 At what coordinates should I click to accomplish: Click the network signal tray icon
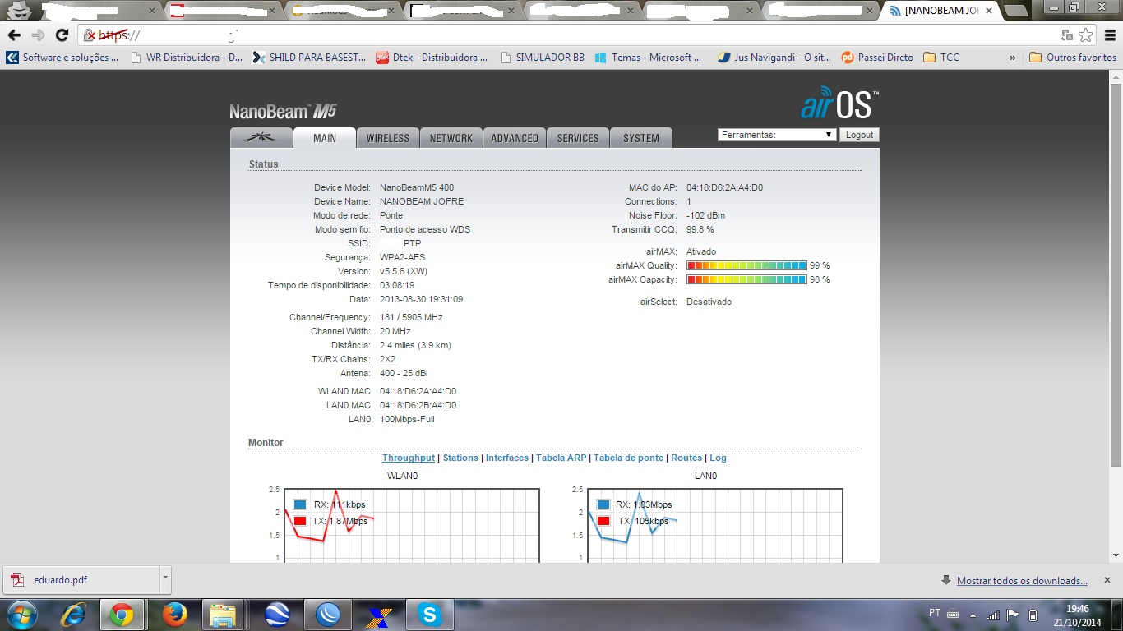tap(993, 615)
